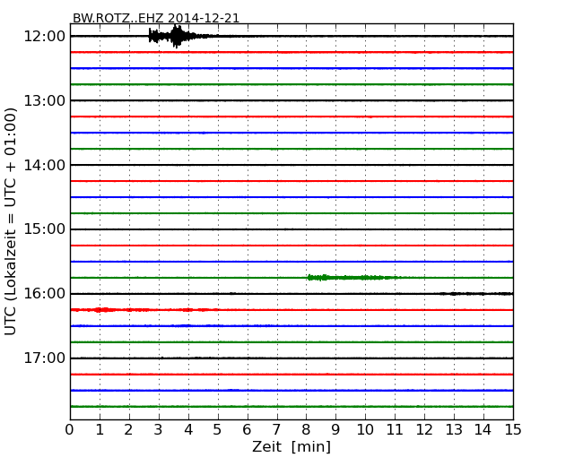The width and height of the screenshot is (583, 466).
Task: Click the 17:00 time label
Action: (x=44, y=358)
